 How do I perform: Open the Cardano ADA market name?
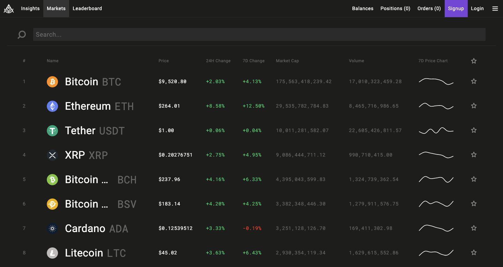click(96, 229)
